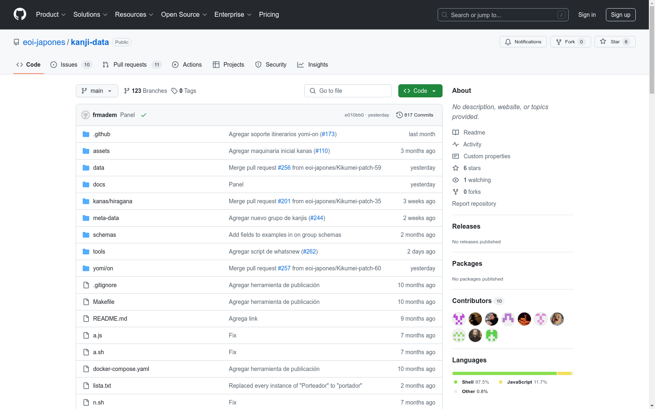This screenshot has height=409, width=655.
Task: Click the JavaScript language bar segment
Action: (x=564, y=373)
